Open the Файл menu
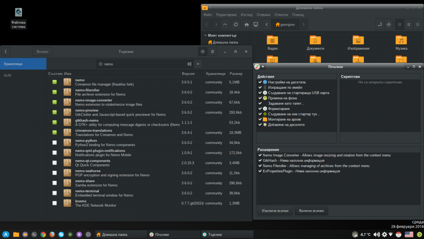The width and height of the screenshot is (424, 239). (x=208, y=14)
